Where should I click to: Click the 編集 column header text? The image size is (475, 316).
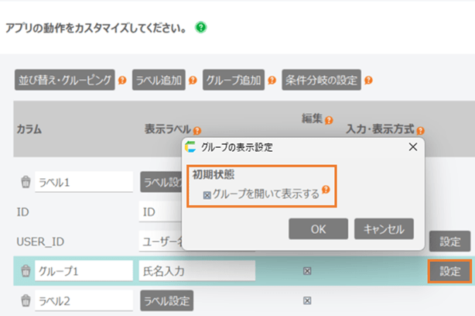click(312, 118)
